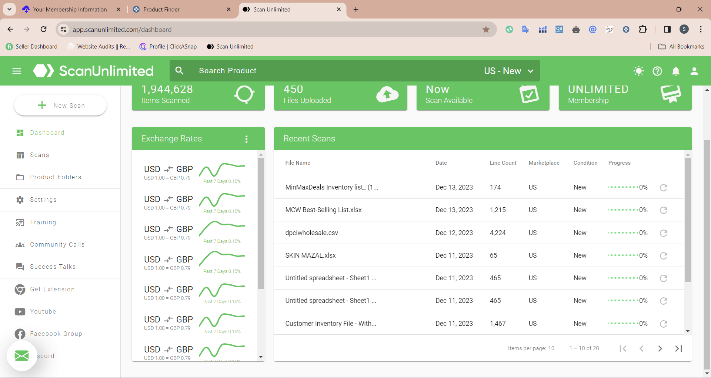Toggle the browser side panel icon

667,29
